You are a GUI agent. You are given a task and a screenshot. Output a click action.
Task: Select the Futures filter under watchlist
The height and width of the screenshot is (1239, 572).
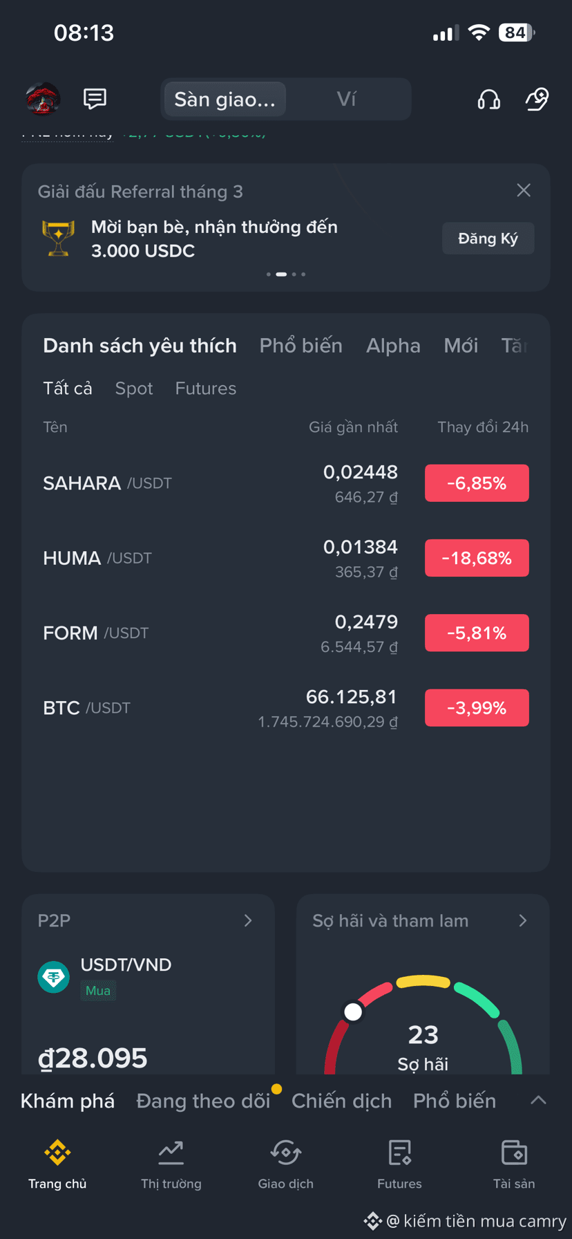pyautogui.click(x=206, y=389)
